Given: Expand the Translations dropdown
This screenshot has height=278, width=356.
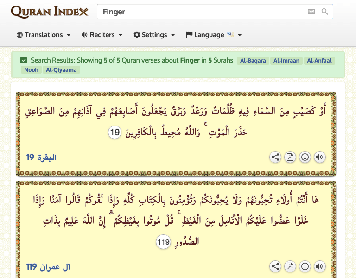Looking at the screenshot, I should click(x=44, y=35).
